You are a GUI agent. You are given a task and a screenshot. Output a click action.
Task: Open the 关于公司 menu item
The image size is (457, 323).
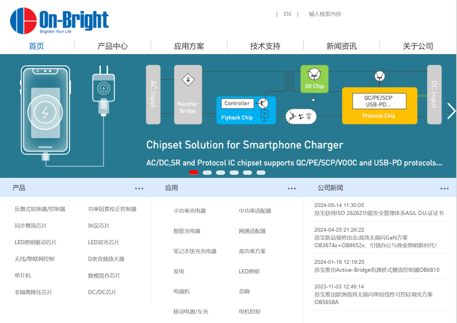coord(418,46)
